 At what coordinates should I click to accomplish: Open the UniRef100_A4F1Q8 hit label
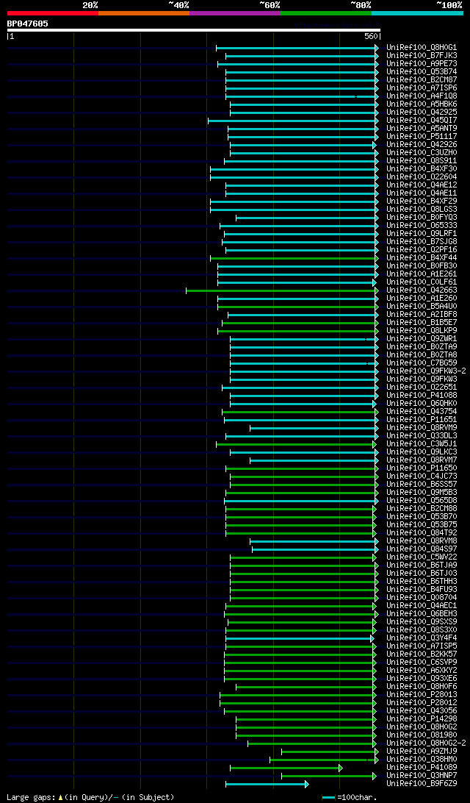tap(422, 96)
